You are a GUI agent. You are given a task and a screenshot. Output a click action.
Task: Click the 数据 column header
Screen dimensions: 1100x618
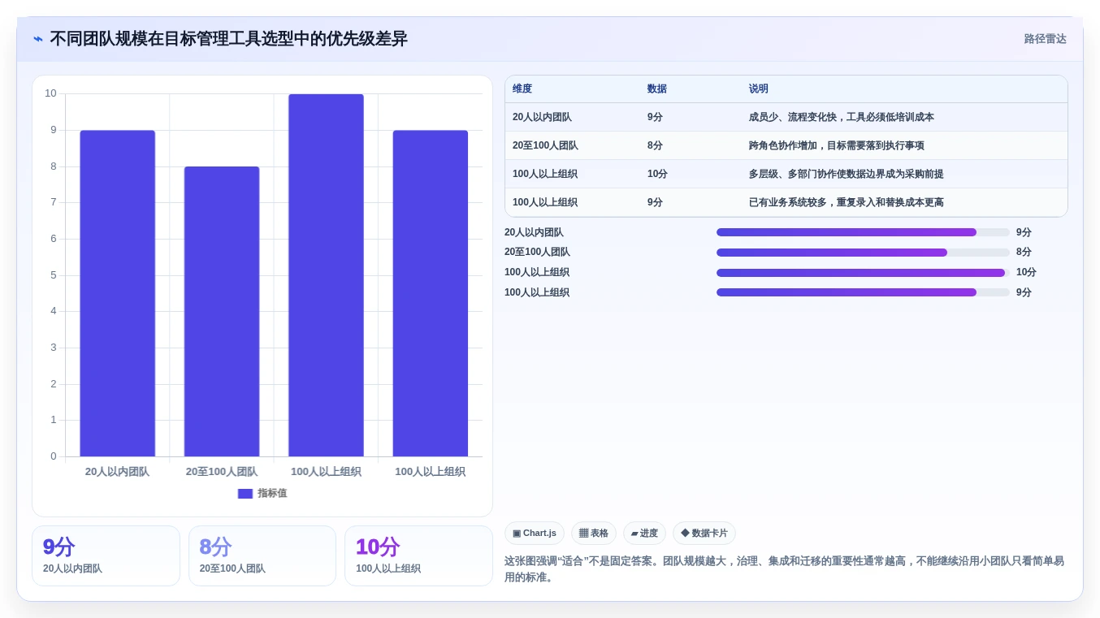(657, 89)
